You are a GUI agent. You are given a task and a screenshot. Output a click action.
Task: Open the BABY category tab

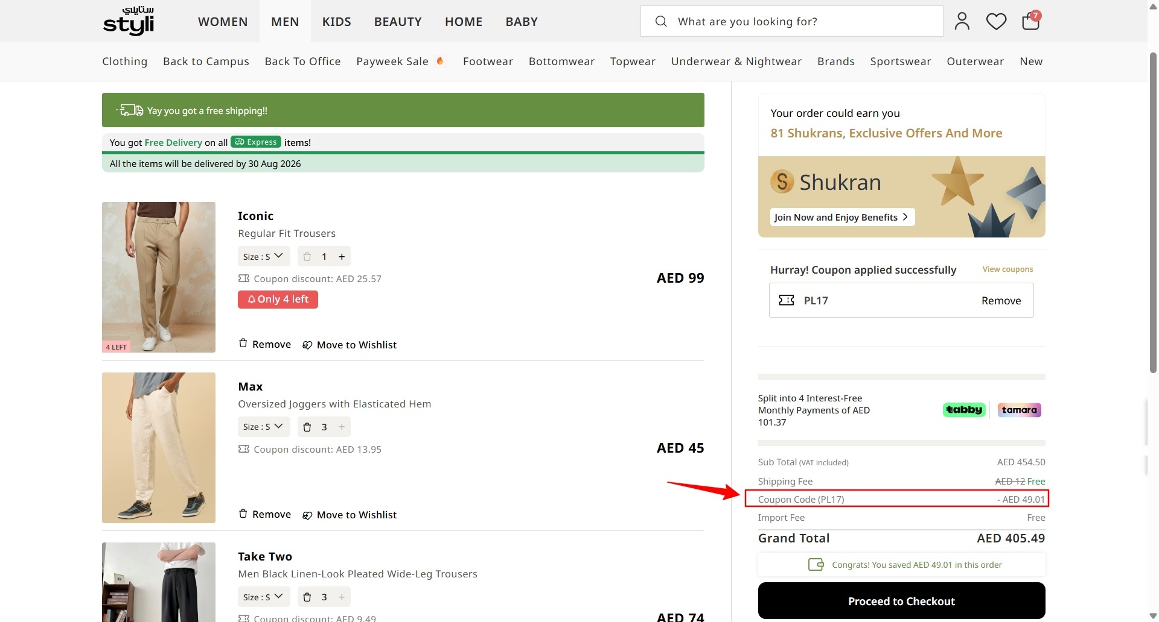click(x=522, y=22)
